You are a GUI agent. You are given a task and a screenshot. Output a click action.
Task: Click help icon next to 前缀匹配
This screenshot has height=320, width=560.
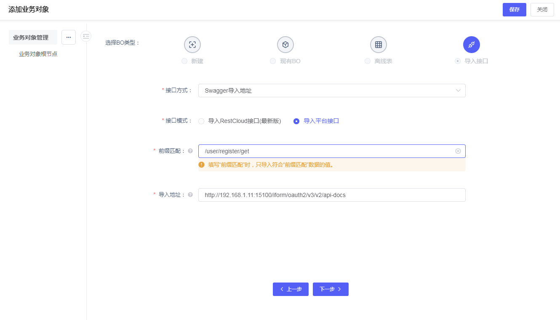pyautogui.click(x=190, y=151)
